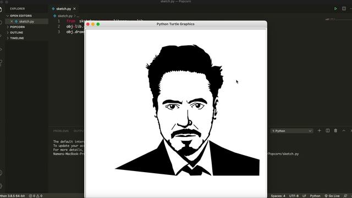Click the 'from' keyword on line 1

(71, 21)
